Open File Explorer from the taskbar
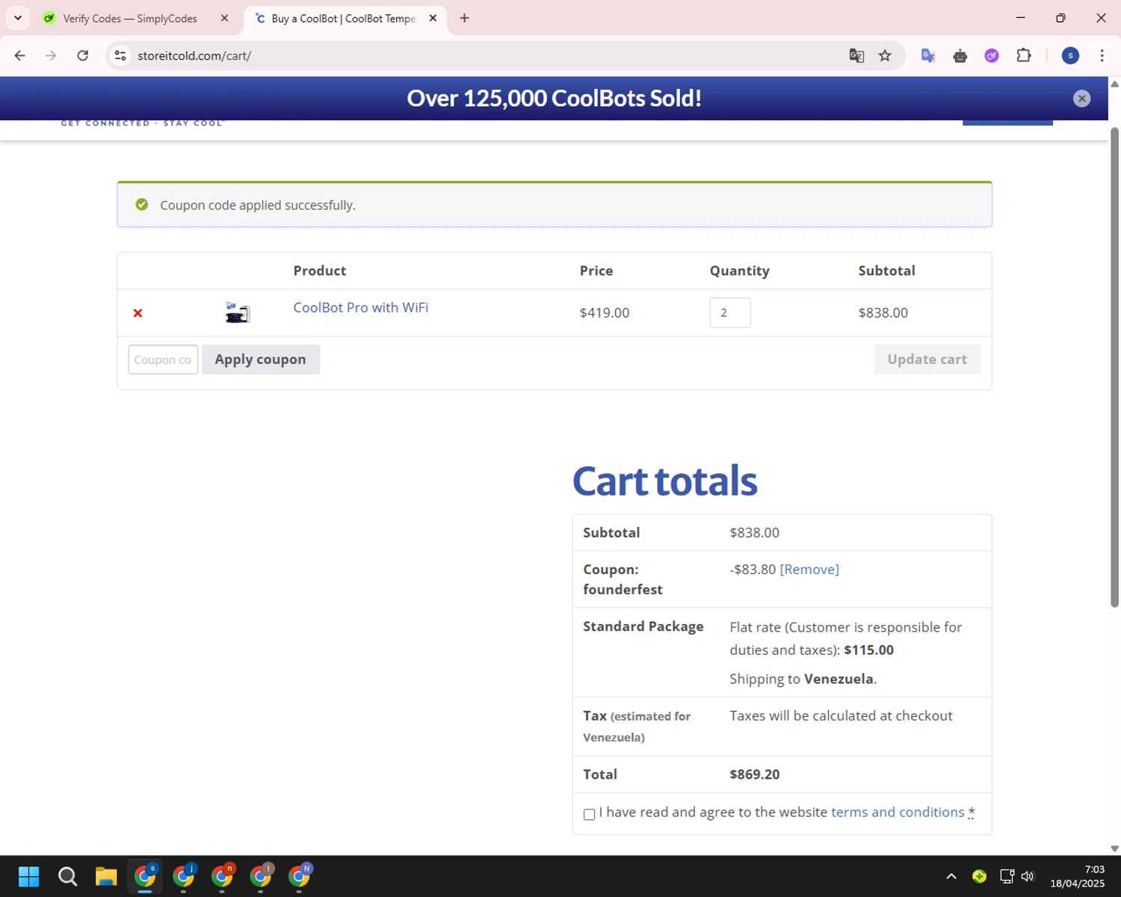The height and width of the screenshot is (897, 1121). (106, 876)
